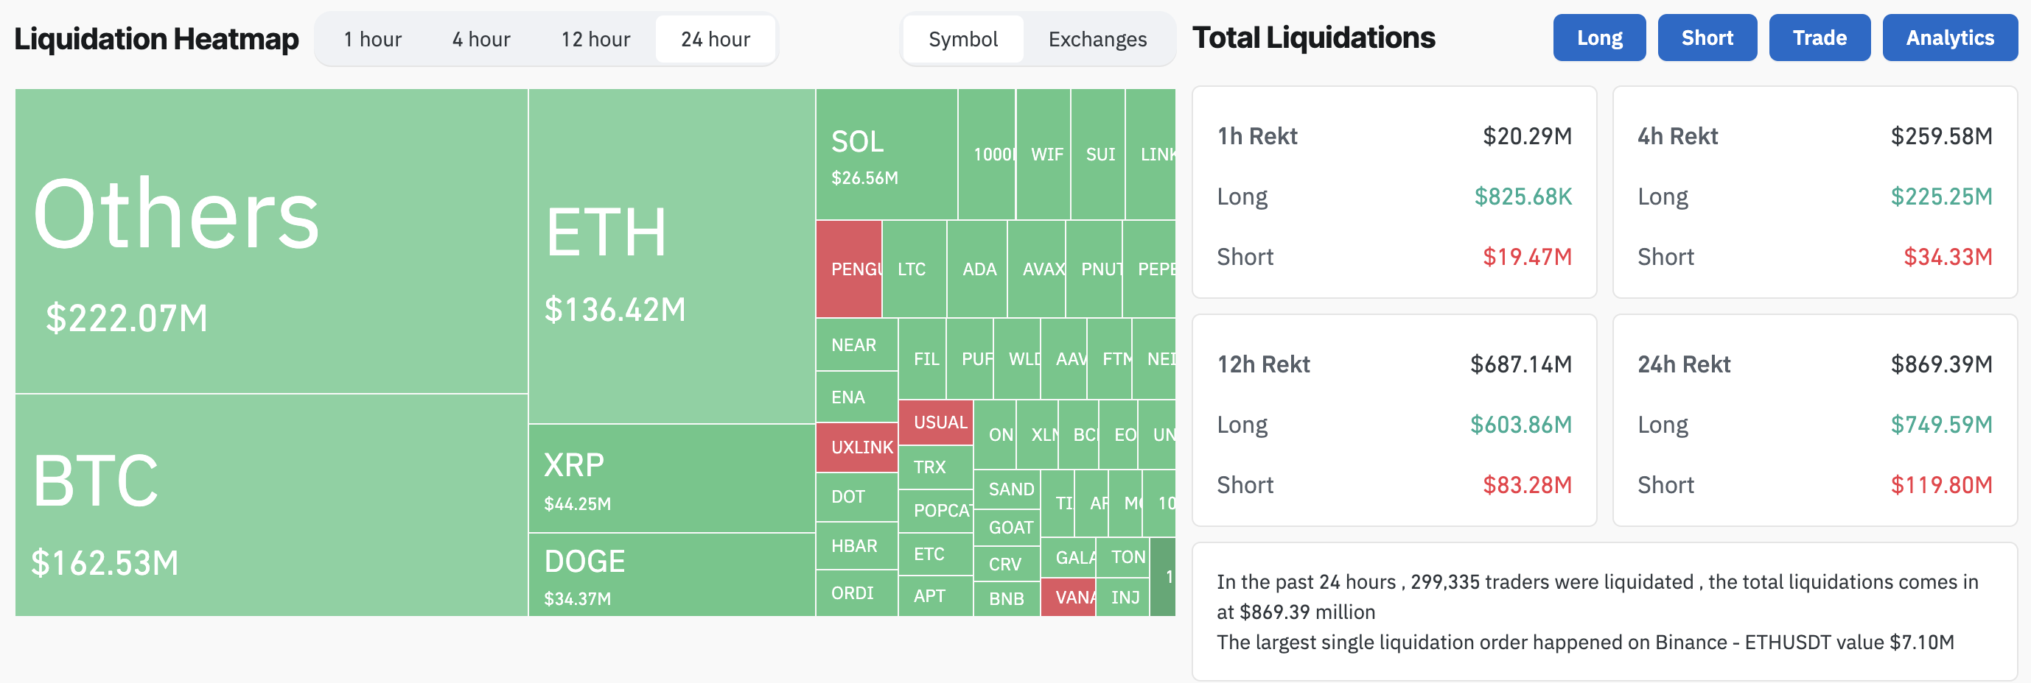Toggle heatmap view to Symbol
This screenshot has width=2031, height=683.
(962, 38)
